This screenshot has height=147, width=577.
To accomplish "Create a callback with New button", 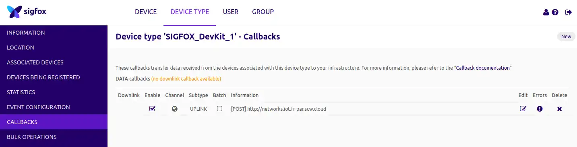I will click(x=566, y=37).
